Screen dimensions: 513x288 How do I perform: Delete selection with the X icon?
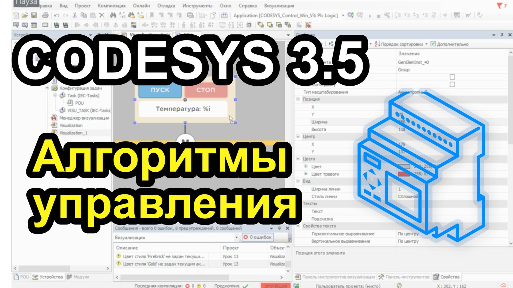tap(102, 15)
